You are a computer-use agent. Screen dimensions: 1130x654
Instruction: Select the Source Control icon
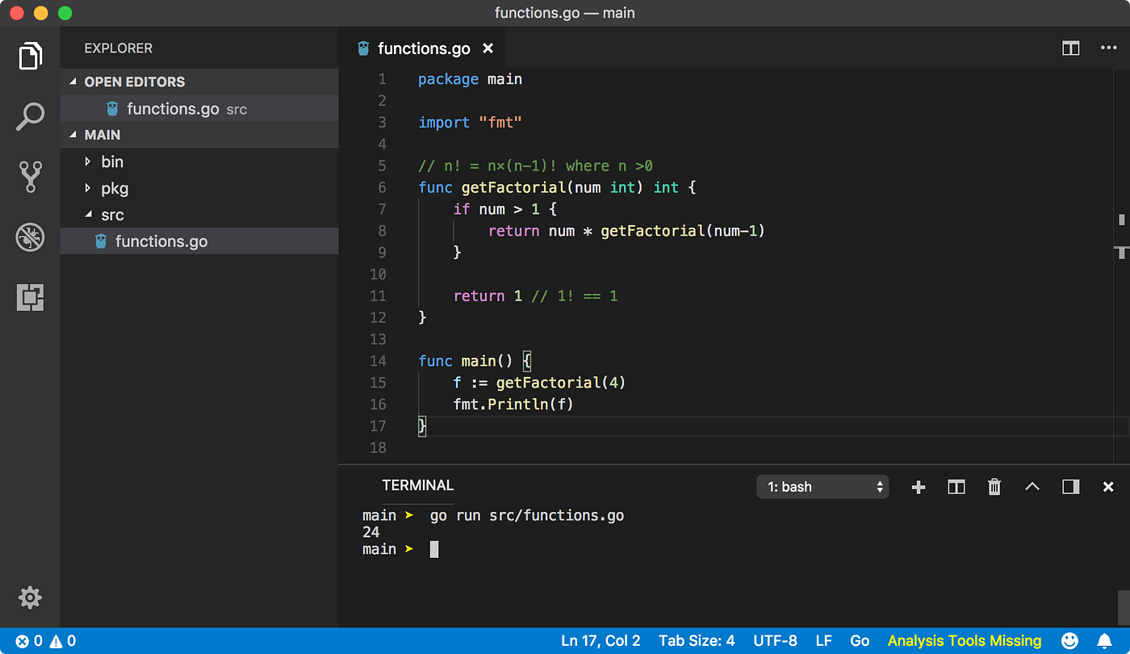[30, 177]
